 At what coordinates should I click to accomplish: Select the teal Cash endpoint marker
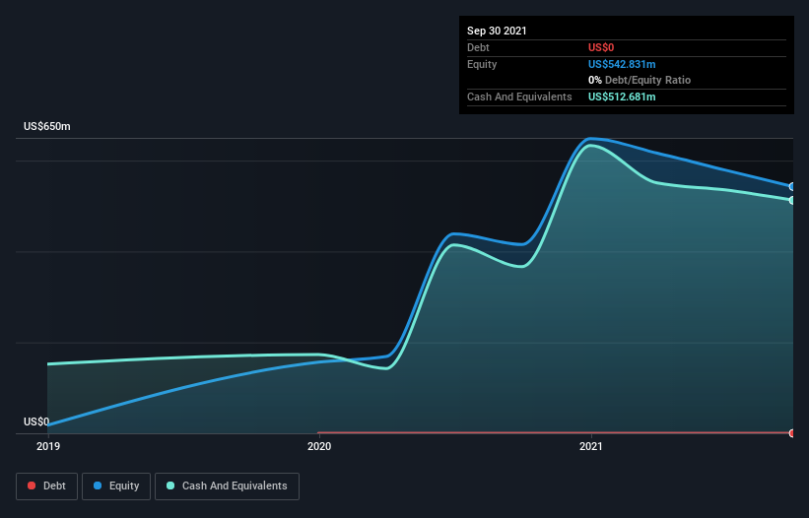coord(792,200)
